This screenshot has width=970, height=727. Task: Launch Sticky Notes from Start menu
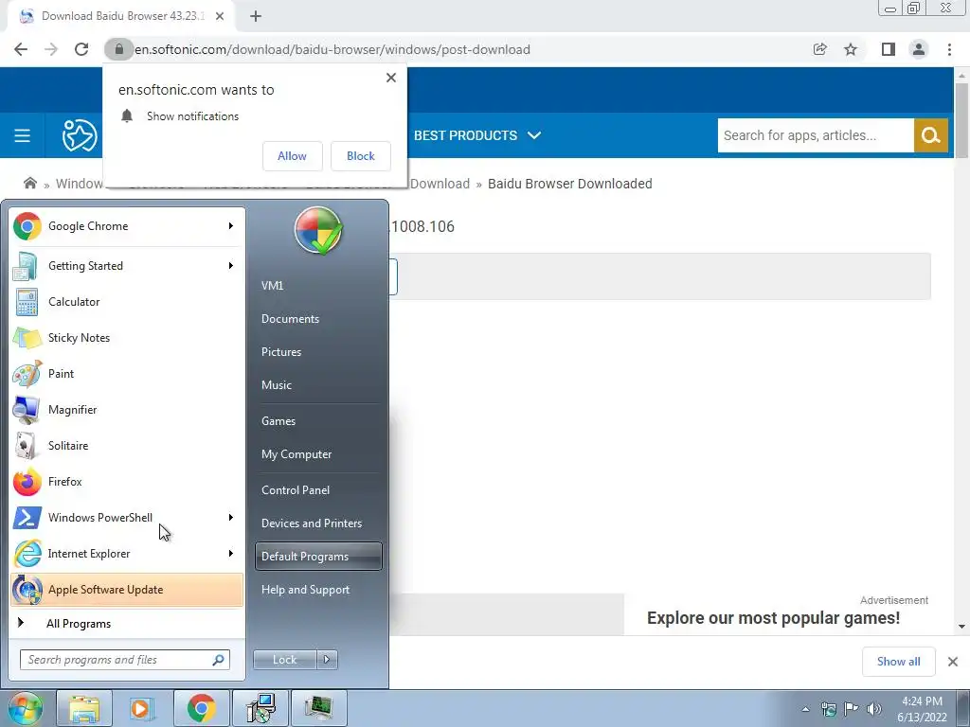(127, 338)
